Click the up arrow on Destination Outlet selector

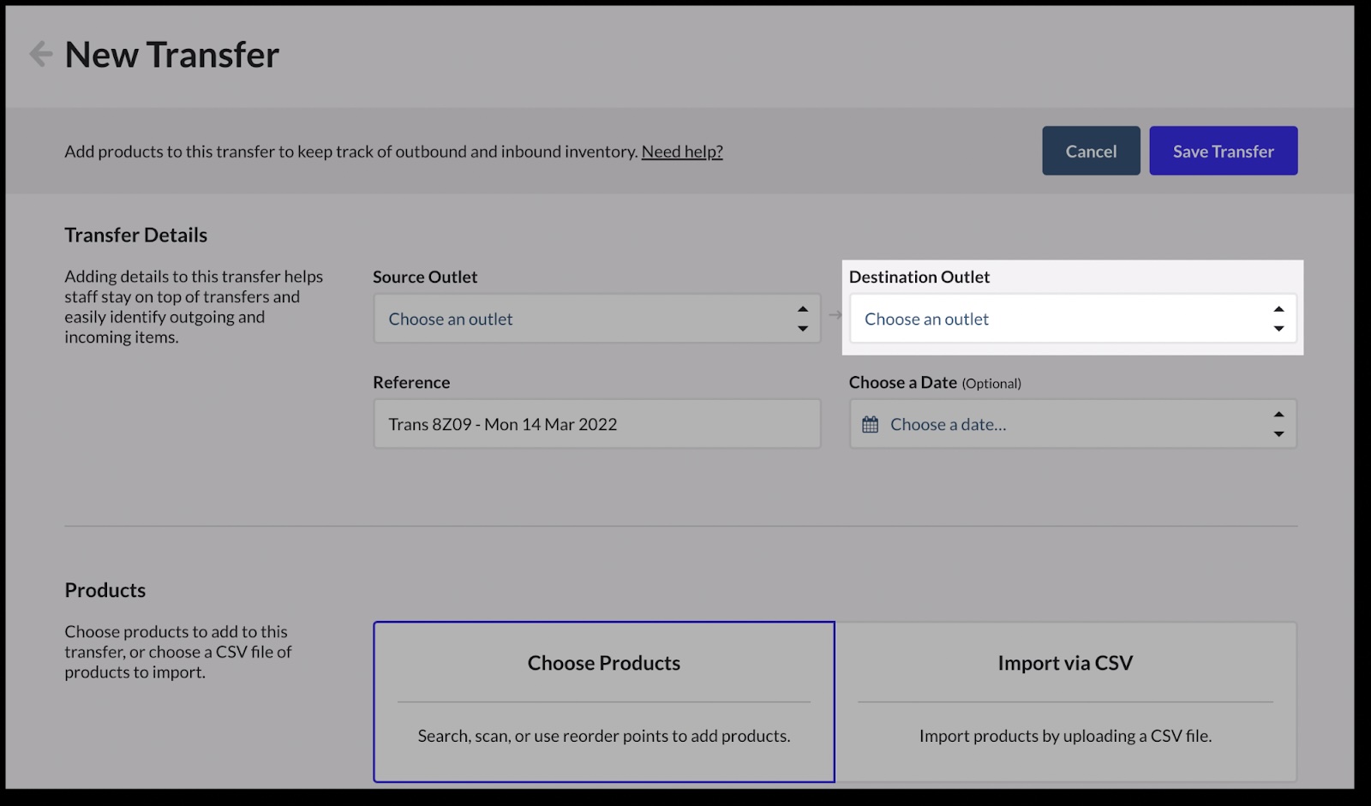click(1278, 309)
